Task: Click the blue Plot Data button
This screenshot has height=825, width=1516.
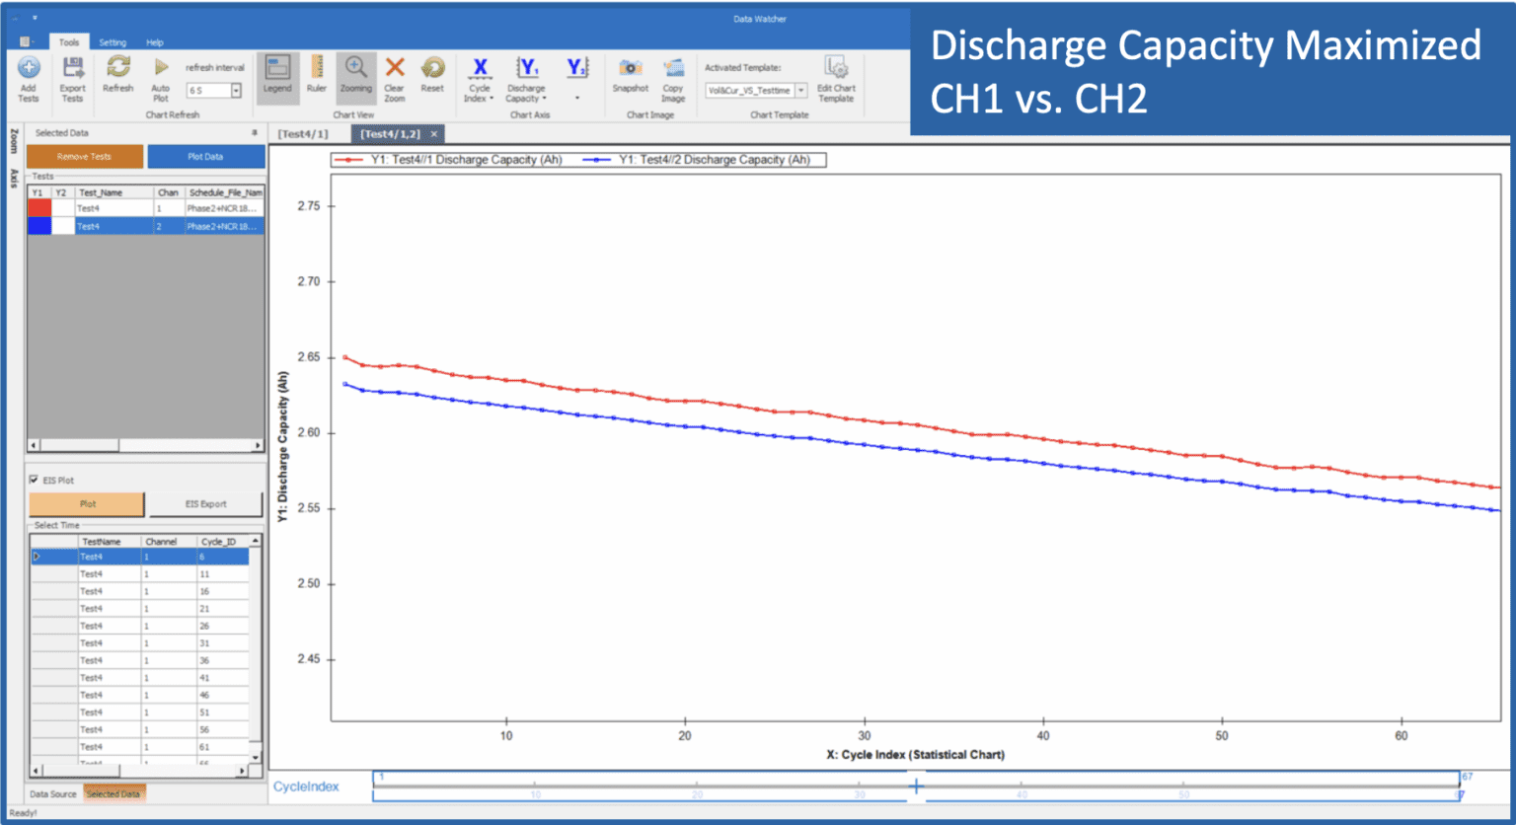Action: [x=205, y=157]
